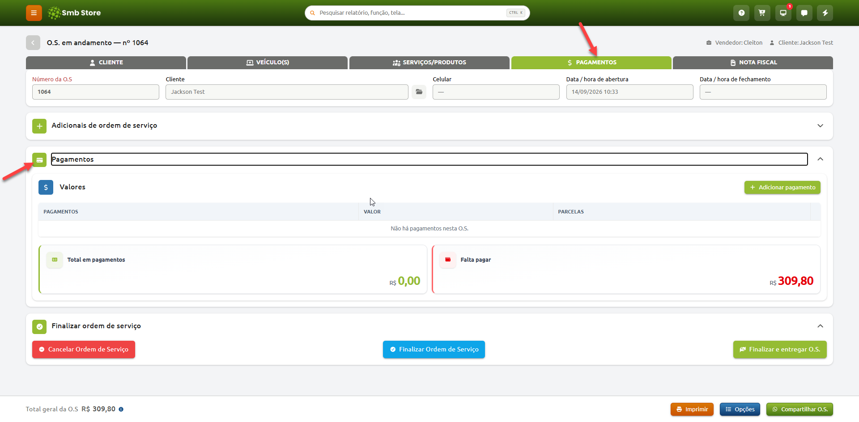Expand Adicionais de ordem de serviço
Viewport: 859px width, 422px height.
pyautogui.click(x=820, y=126)
